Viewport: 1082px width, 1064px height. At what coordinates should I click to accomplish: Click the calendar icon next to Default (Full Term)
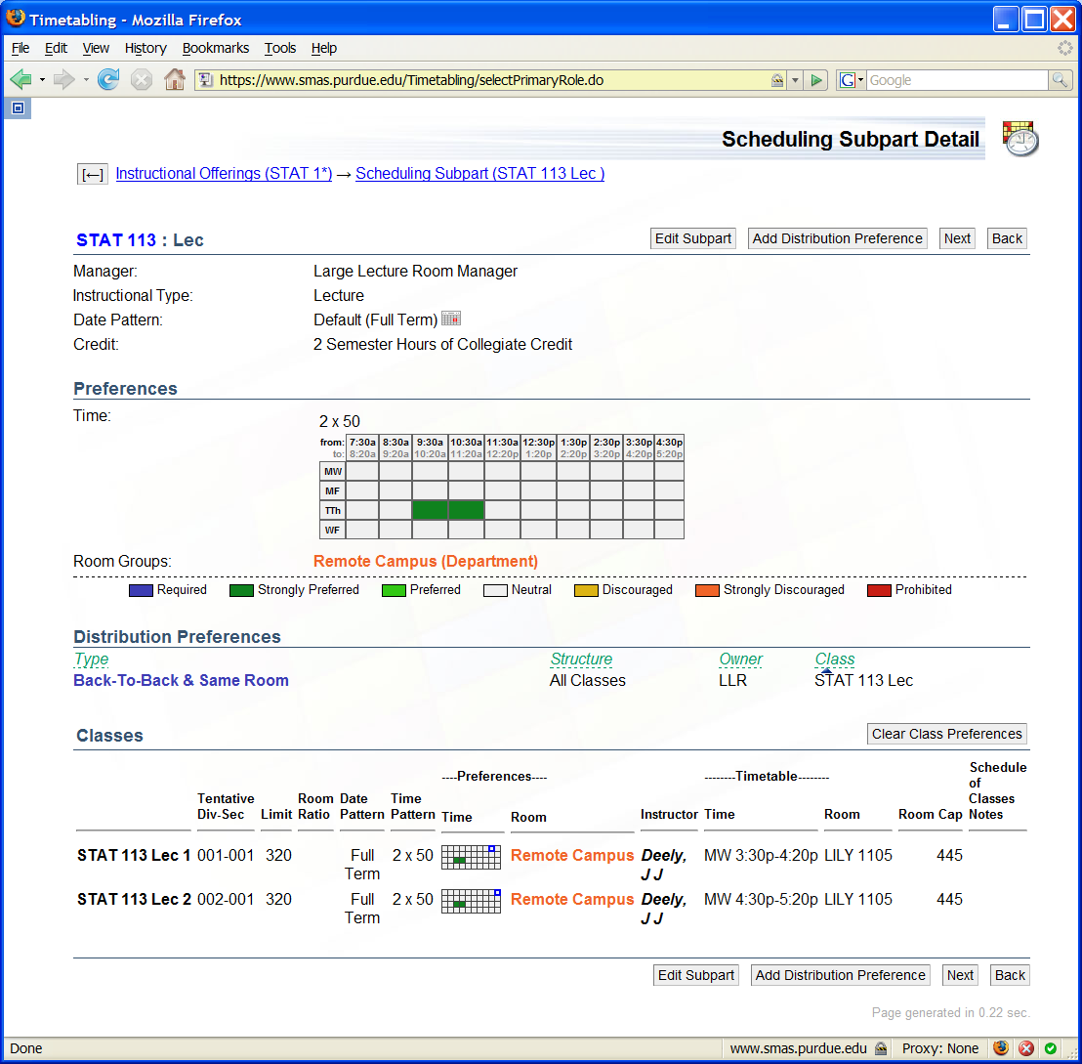pyautogui.click(x=450, y=319)
